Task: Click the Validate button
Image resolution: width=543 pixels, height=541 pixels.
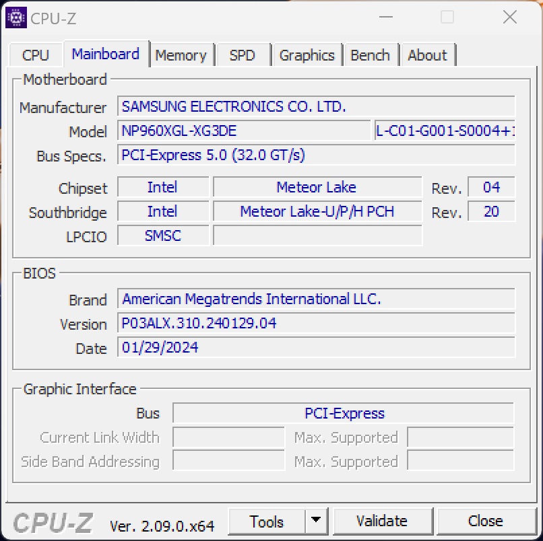Action: tap(382, 521)
